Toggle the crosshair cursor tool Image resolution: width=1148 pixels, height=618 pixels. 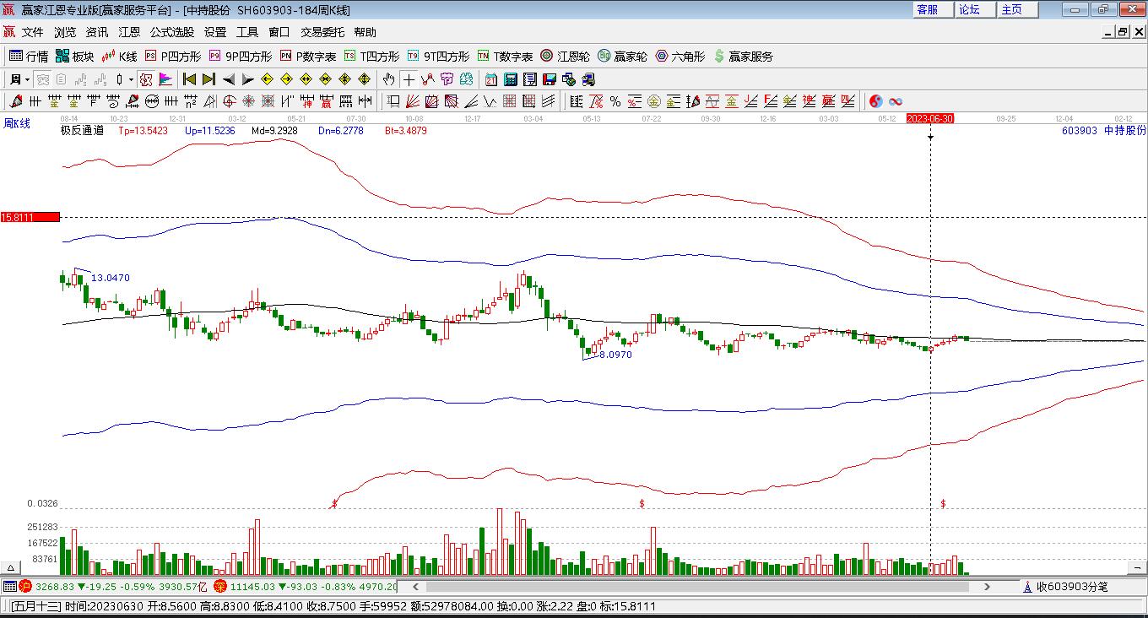click(409, 79)
